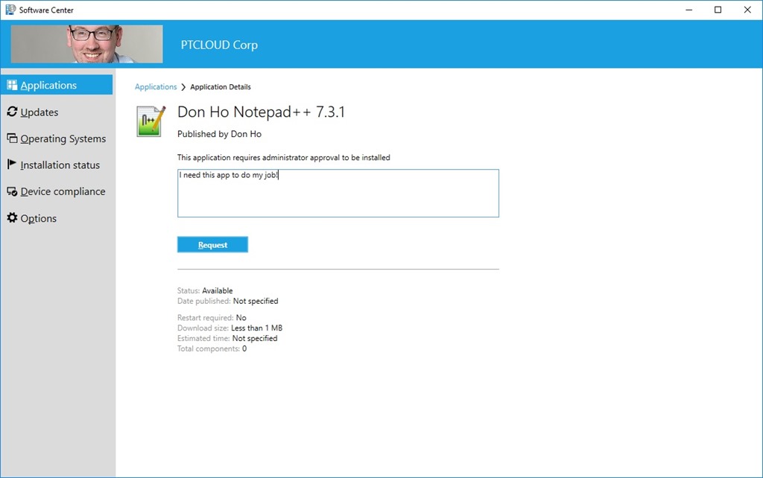Click the Request button

(x=212, y=245)
